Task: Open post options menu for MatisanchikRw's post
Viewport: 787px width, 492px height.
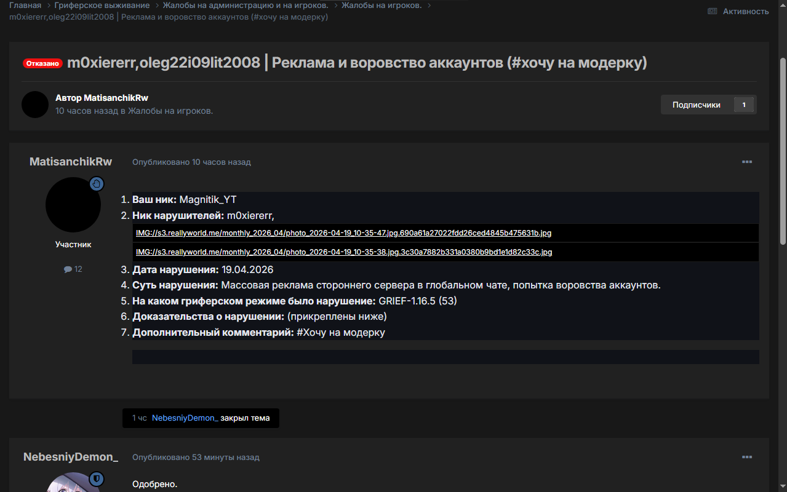Action: 746,162
